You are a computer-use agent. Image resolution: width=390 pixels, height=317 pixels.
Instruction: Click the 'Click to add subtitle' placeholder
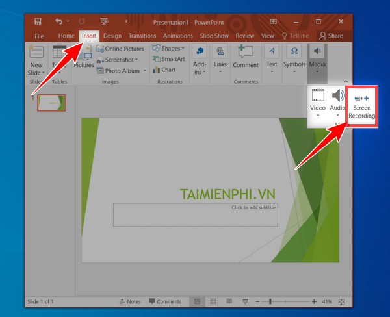point(196,215)
